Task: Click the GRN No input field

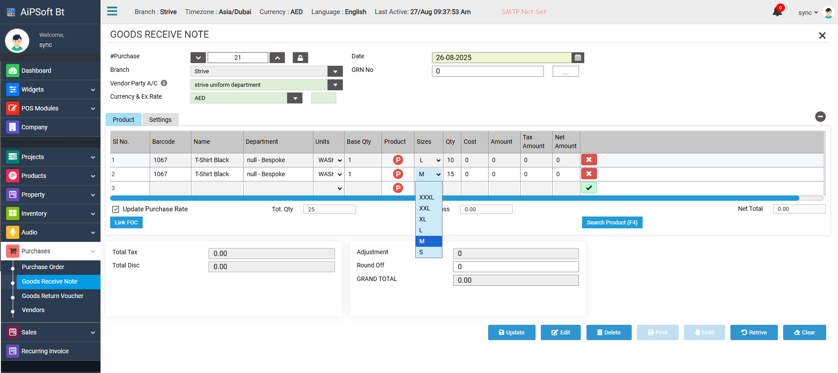Action: click(487, 71)
